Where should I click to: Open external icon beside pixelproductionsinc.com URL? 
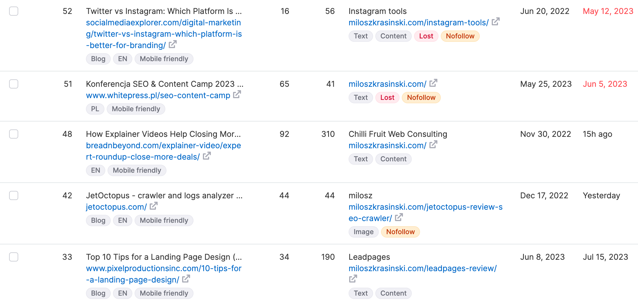[186, 279]
